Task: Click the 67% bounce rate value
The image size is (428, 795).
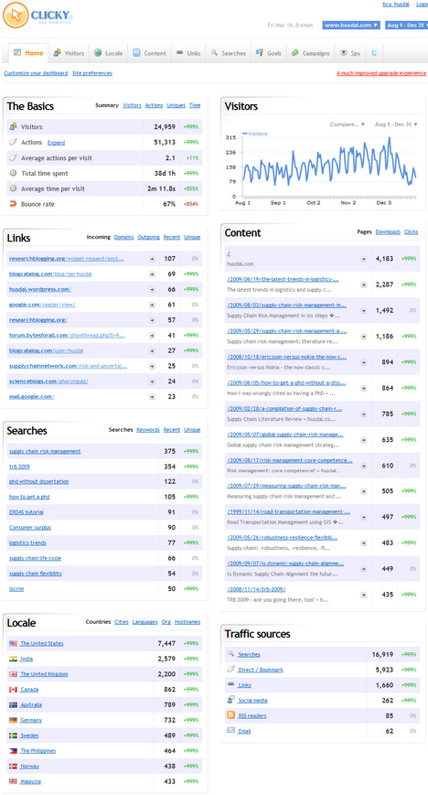Action: click(169, 204)
